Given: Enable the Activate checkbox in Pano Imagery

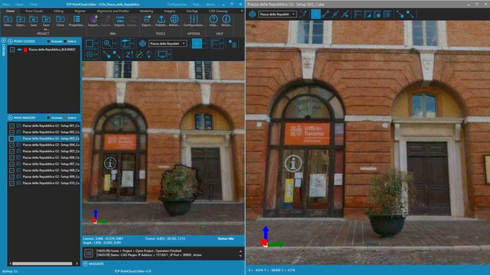Looking at the screenshot, I should [48, 118].
